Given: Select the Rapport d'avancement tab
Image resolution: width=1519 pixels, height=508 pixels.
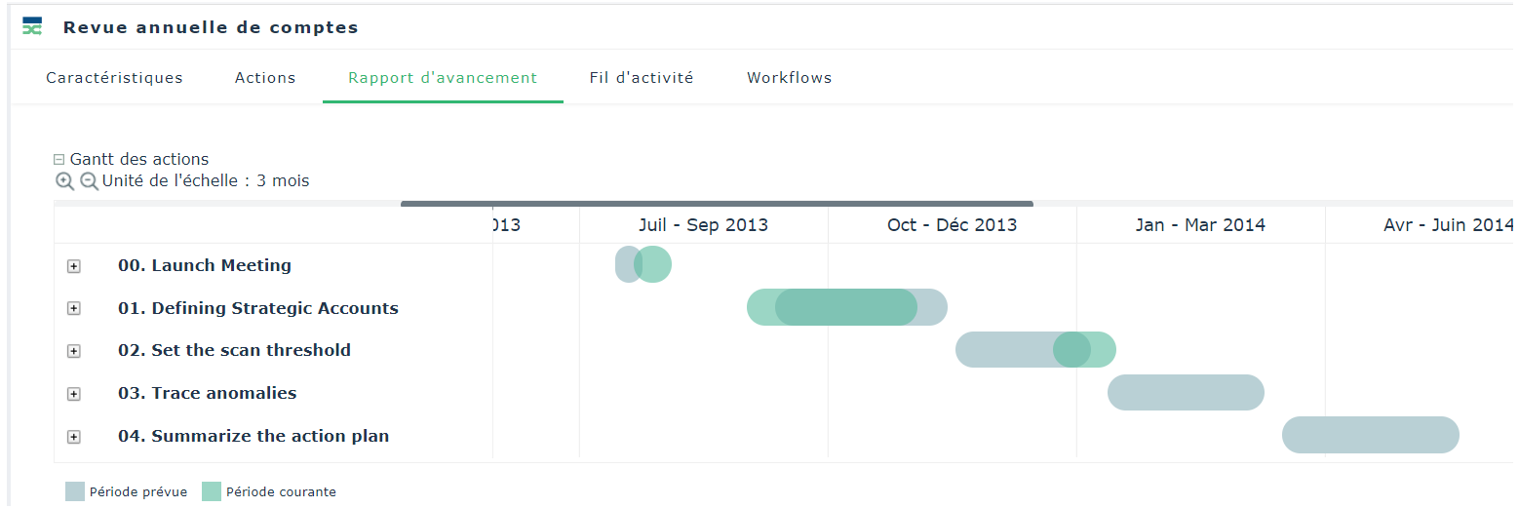Looking at the screenshot, I should [x=443, y=78].
